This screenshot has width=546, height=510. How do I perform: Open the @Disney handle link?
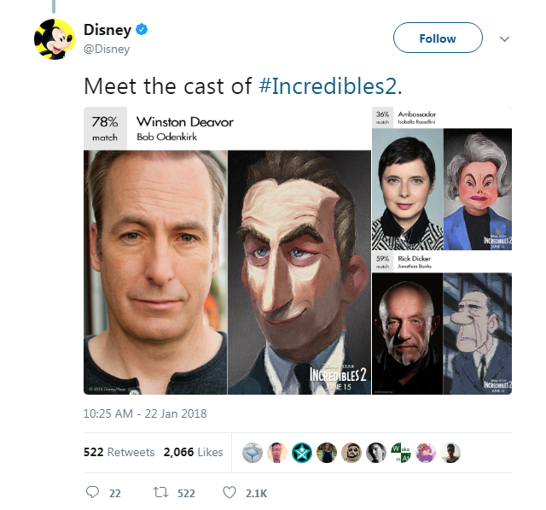107,50
